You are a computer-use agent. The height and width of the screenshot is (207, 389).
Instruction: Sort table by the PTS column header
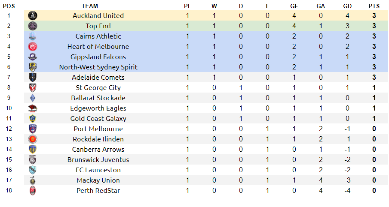pos(374,6)
